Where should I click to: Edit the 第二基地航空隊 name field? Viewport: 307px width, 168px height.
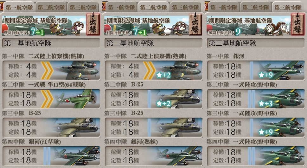(154, 43)
